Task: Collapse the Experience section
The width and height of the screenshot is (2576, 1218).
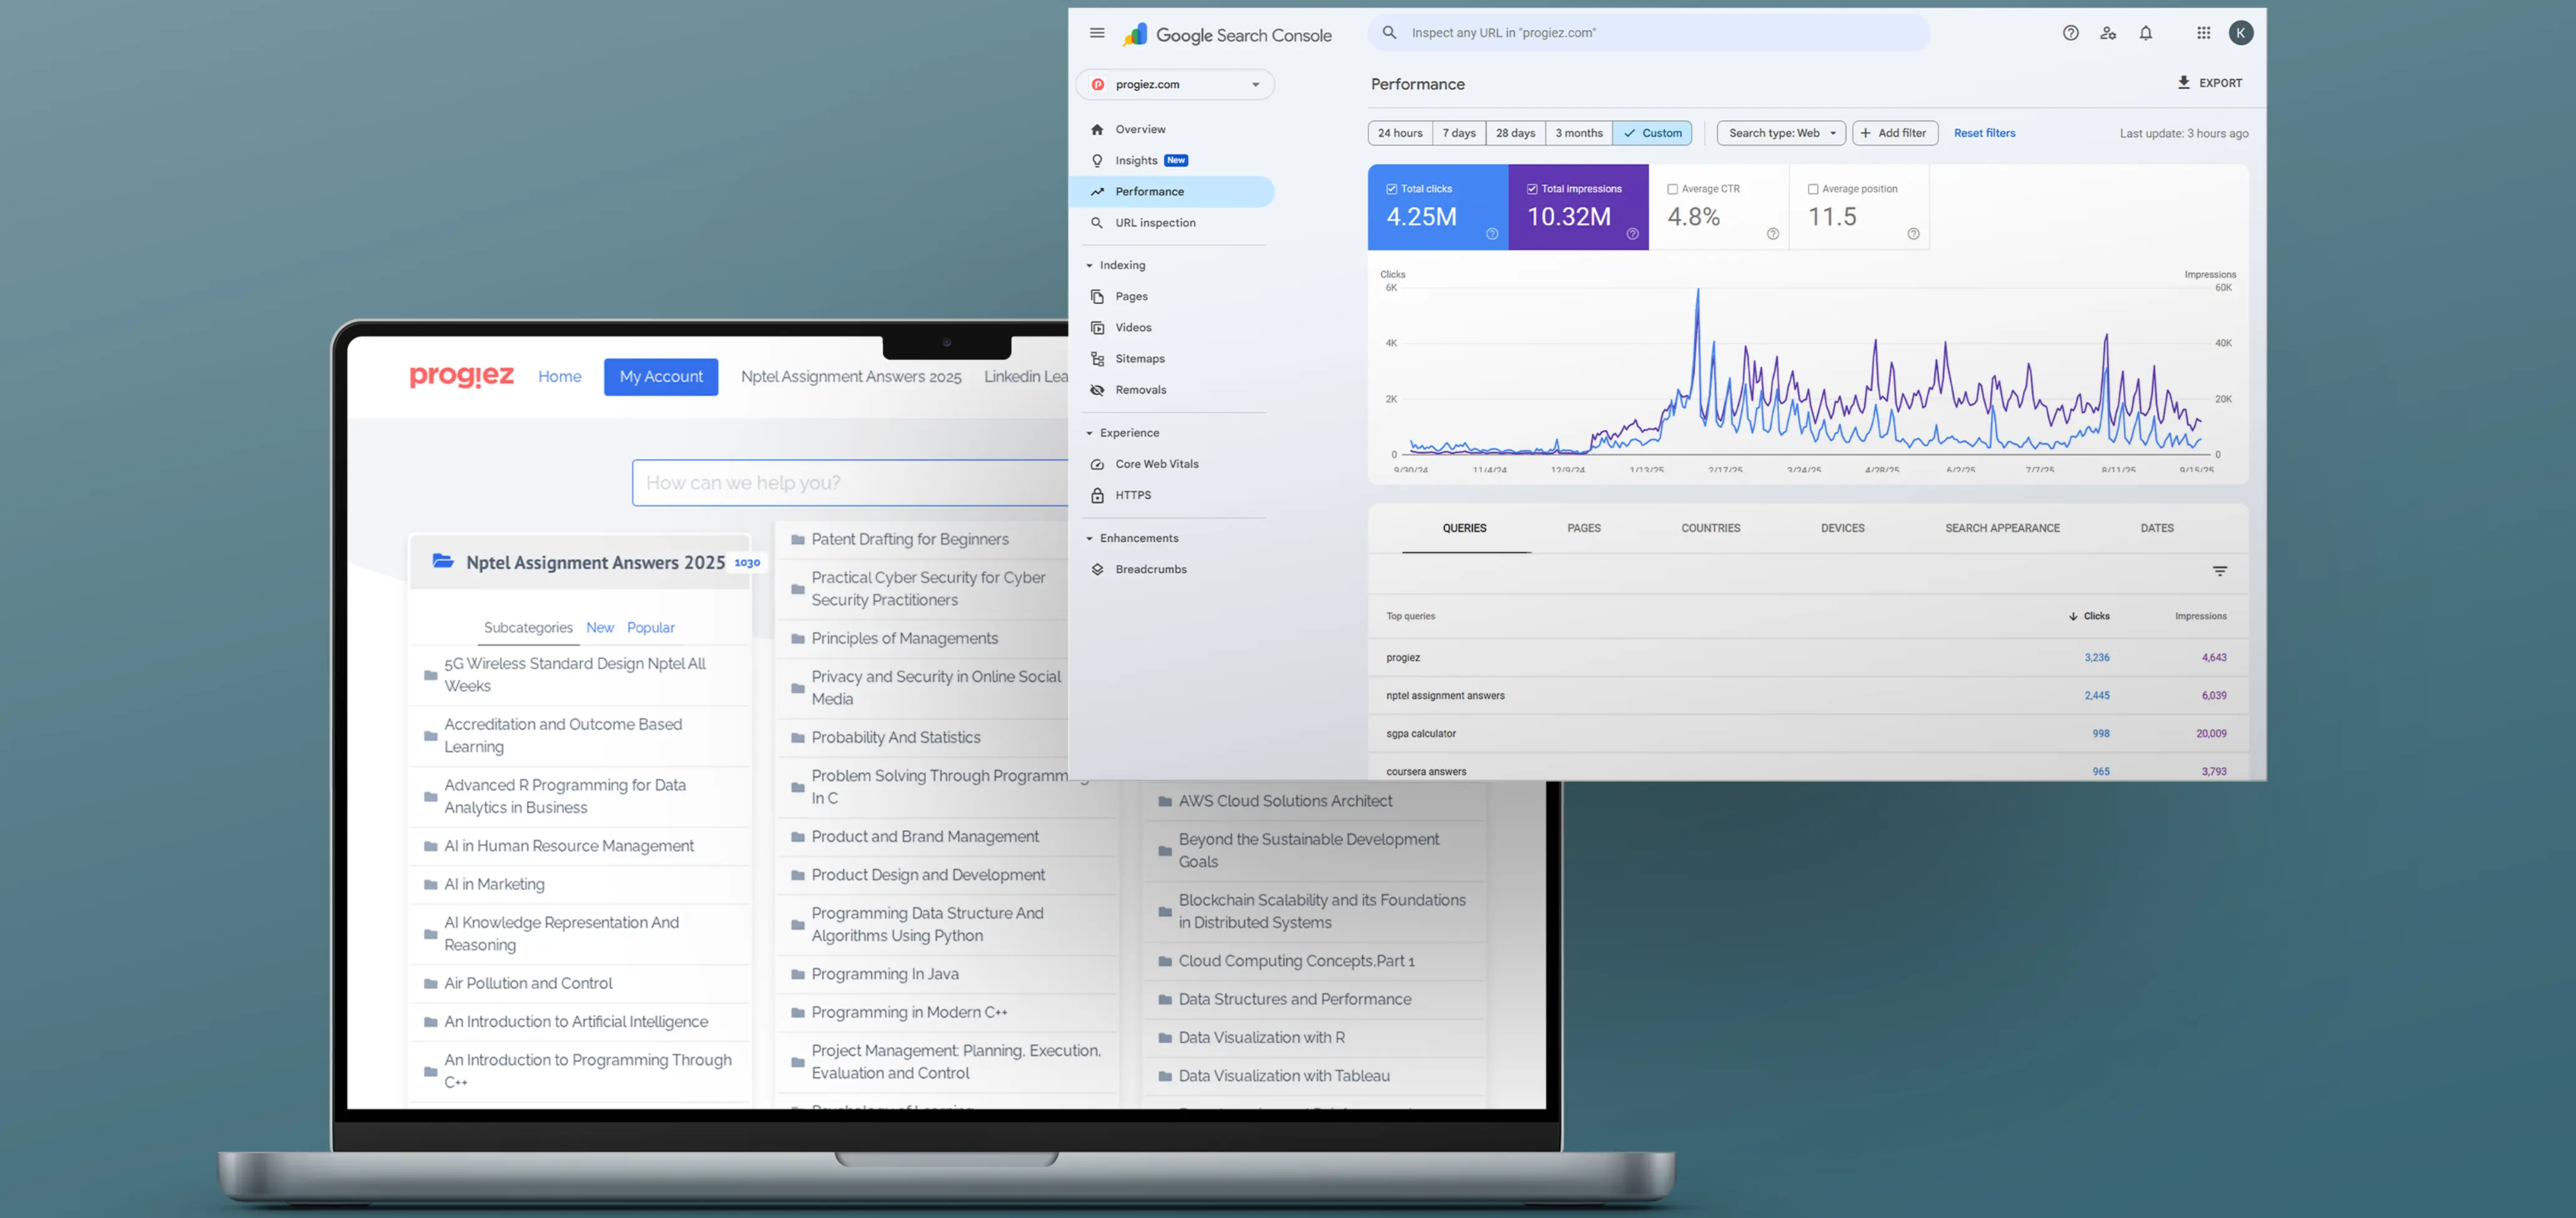Action: [1123, 433]
